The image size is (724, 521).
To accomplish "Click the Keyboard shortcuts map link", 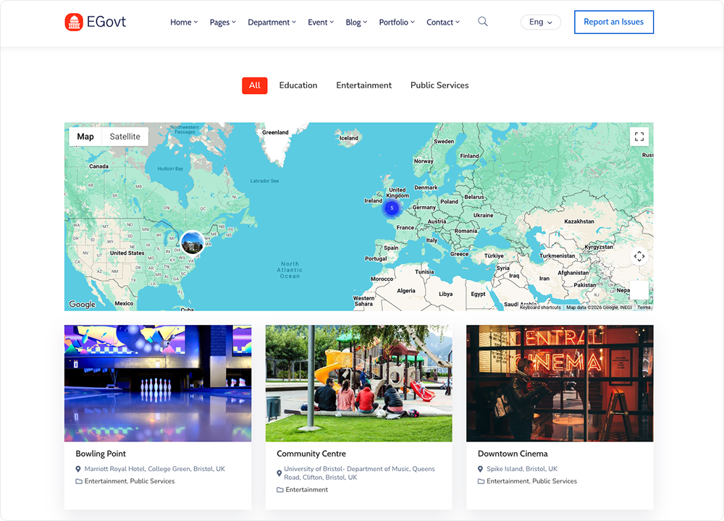I will point(540,308).
